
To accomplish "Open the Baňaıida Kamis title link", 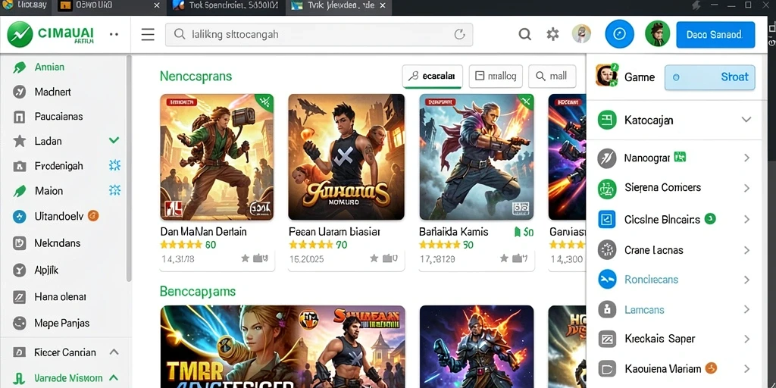I will click(453, 232).
